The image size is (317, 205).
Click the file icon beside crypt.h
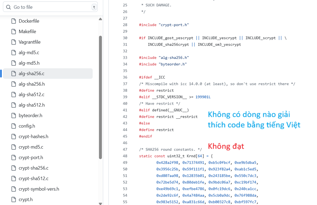point(13,199)
